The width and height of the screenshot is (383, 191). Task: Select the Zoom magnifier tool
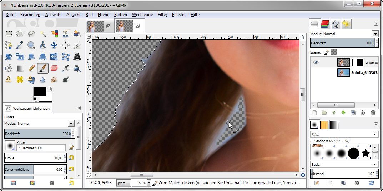pyautogui.click(x=31, y=45)
